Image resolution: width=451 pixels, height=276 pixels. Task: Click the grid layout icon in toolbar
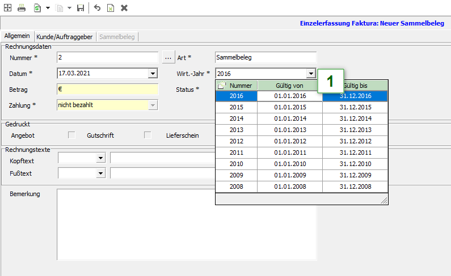8,8
